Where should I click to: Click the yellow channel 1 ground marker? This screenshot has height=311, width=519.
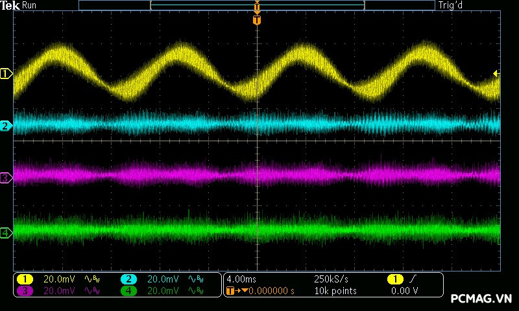[6, 74]
